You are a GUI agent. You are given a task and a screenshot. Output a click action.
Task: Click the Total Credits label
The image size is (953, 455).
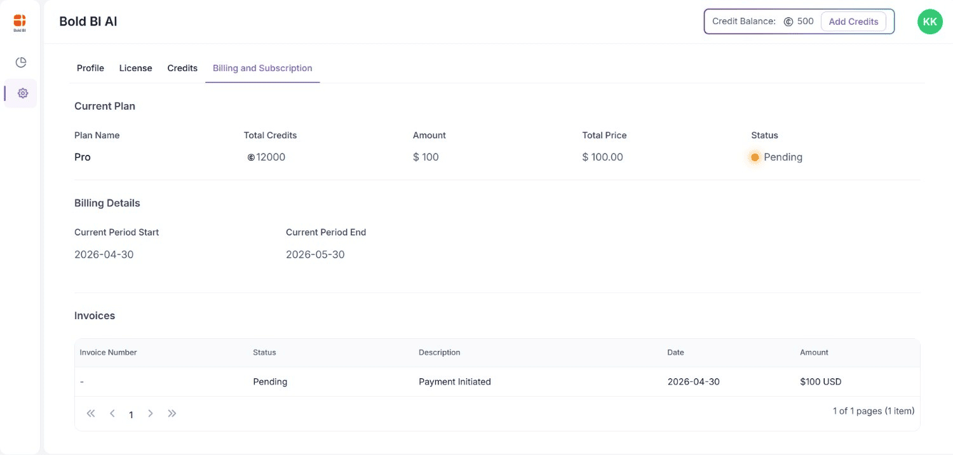tap(270, 135)
